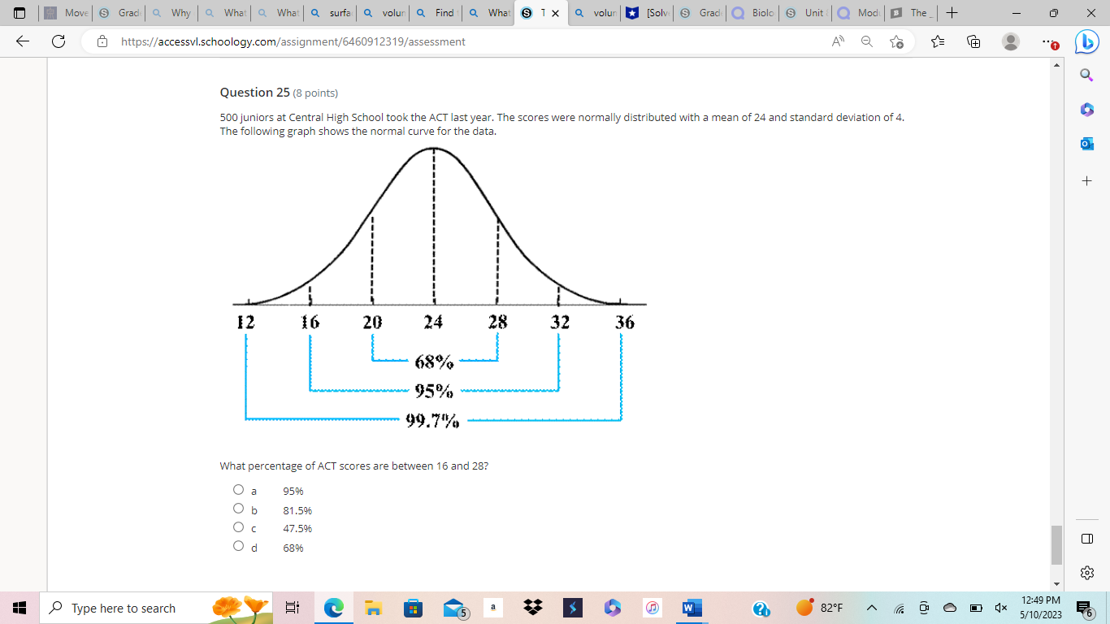Image resolution: width=1110 pixels, height=624 pixels.
Task: Open the sidebar search icon
Action: (x=1086, y=75)
